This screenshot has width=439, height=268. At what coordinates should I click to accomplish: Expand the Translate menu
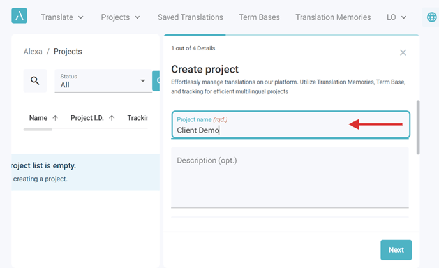pos(62,17)
